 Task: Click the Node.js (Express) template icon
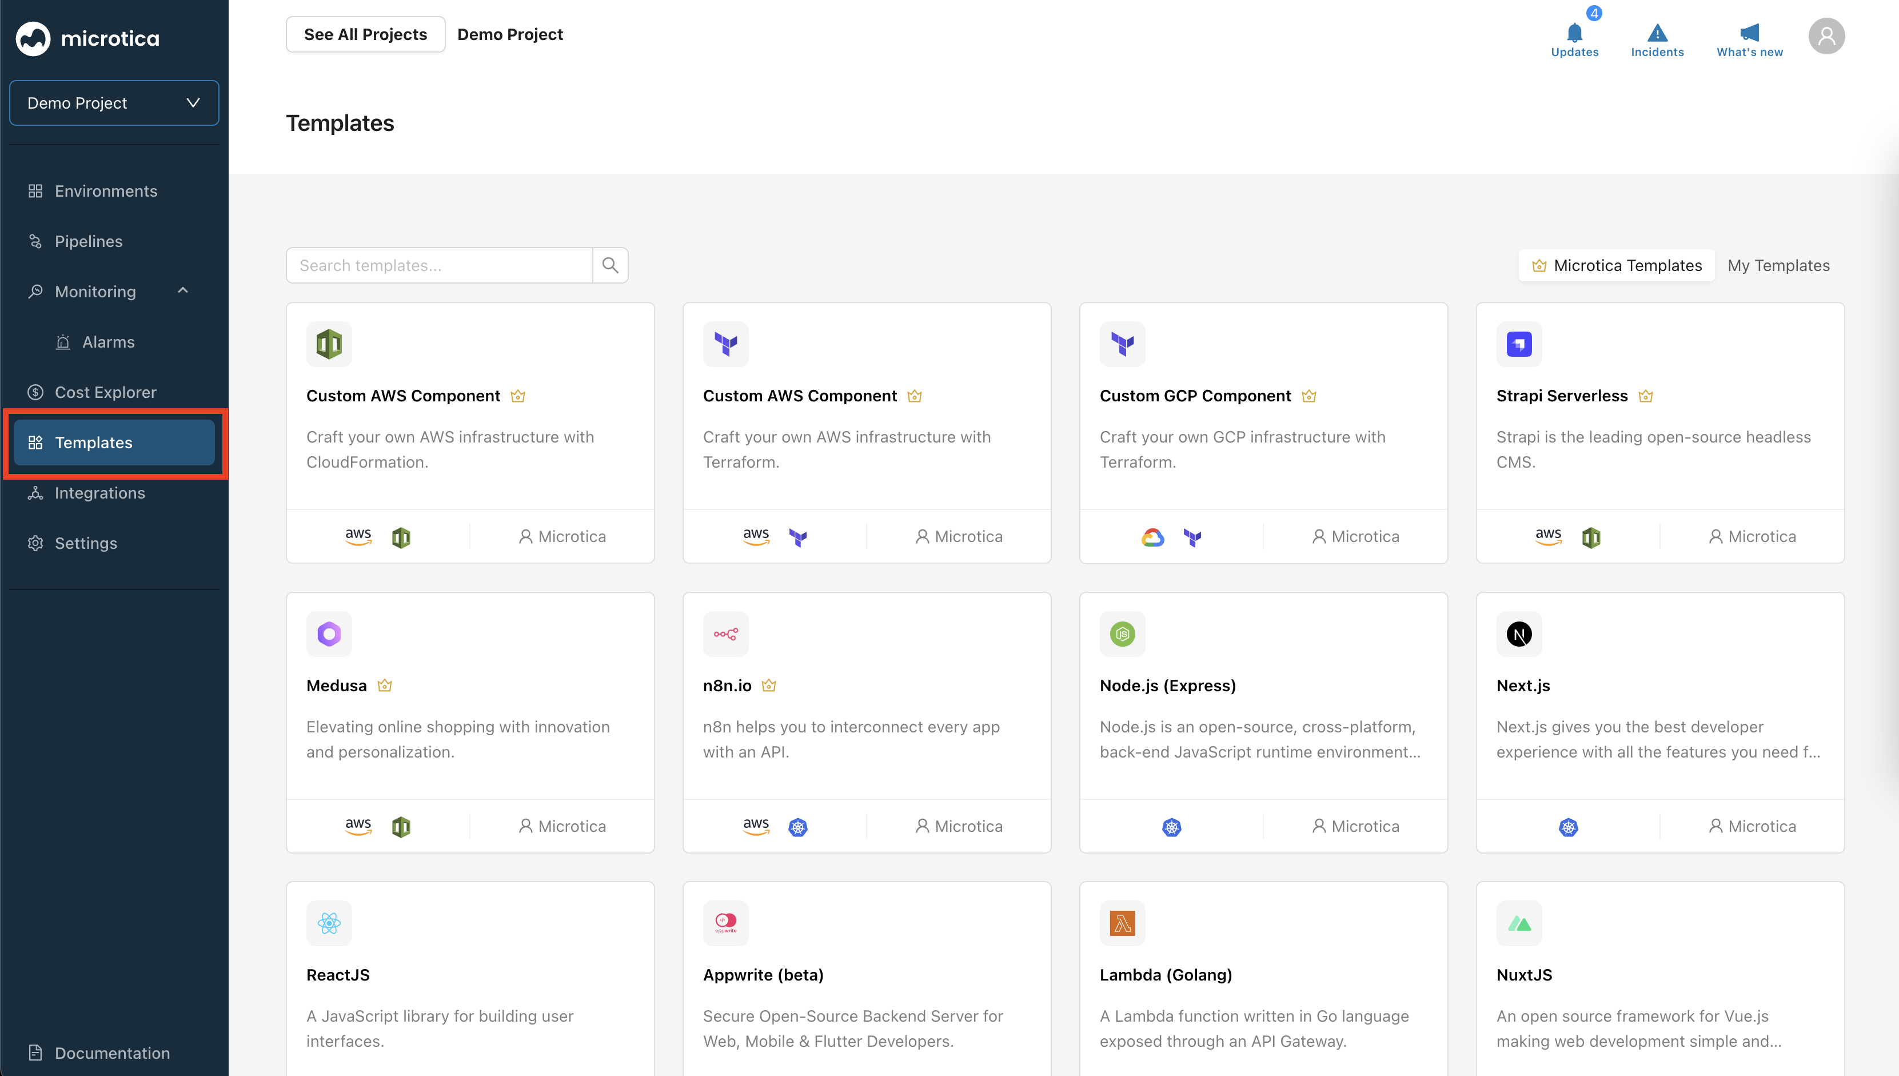click(x=1122, y=633)
